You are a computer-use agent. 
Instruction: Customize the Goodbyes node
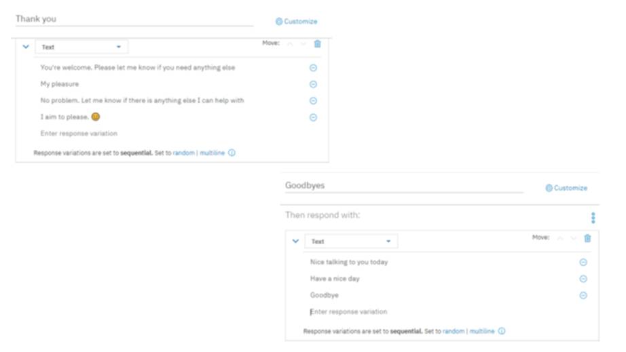(x=567, y=189)
